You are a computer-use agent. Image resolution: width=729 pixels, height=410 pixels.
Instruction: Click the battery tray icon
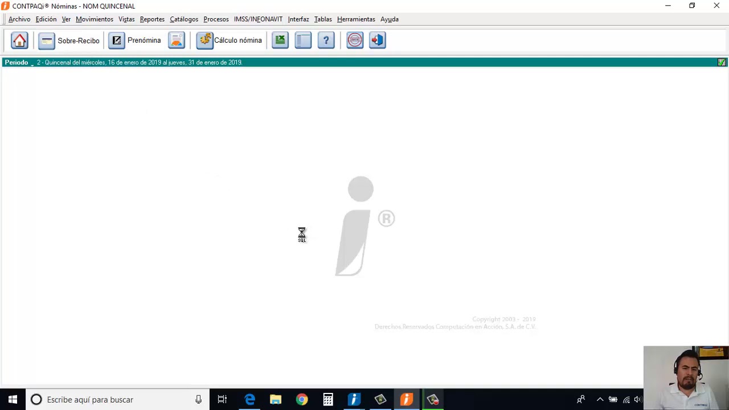[613, 400]
